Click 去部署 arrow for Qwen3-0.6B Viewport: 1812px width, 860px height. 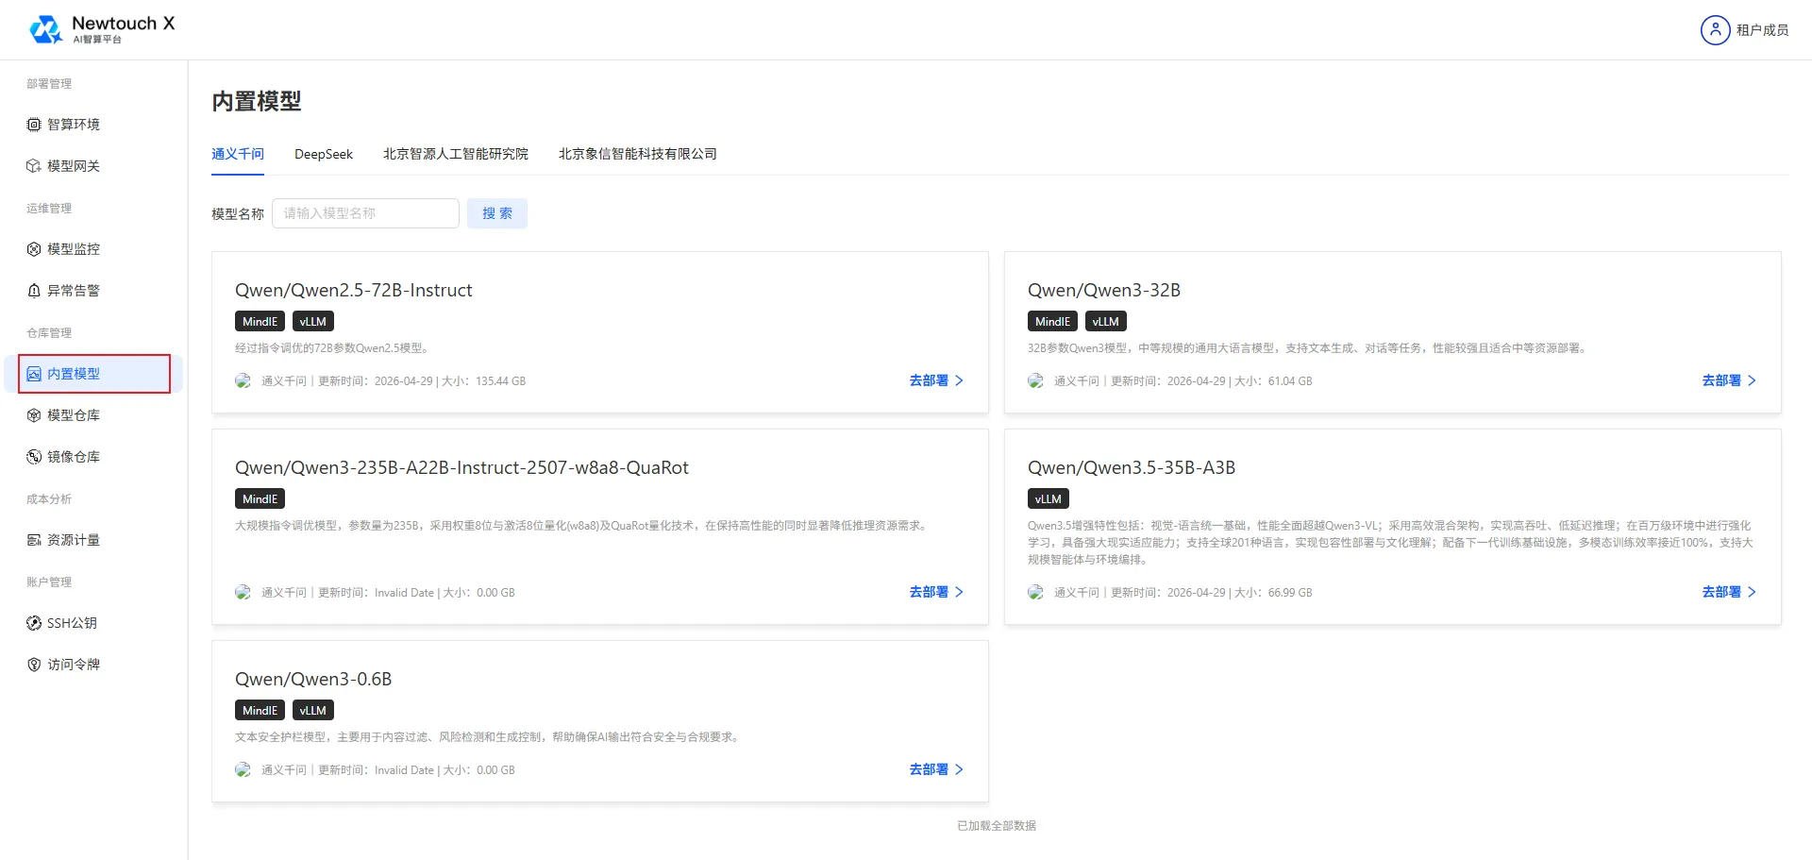pos(959,769)
